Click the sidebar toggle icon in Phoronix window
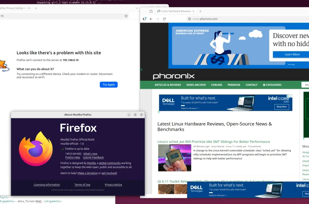This screenshot has height=204, width=309. pos(145,19)
